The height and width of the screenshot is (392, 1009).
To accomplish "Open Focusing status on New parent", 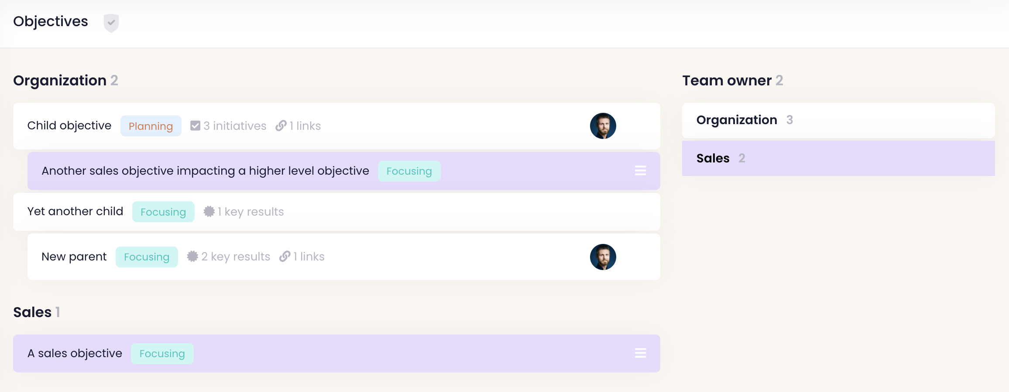I will tap(147, 257).
